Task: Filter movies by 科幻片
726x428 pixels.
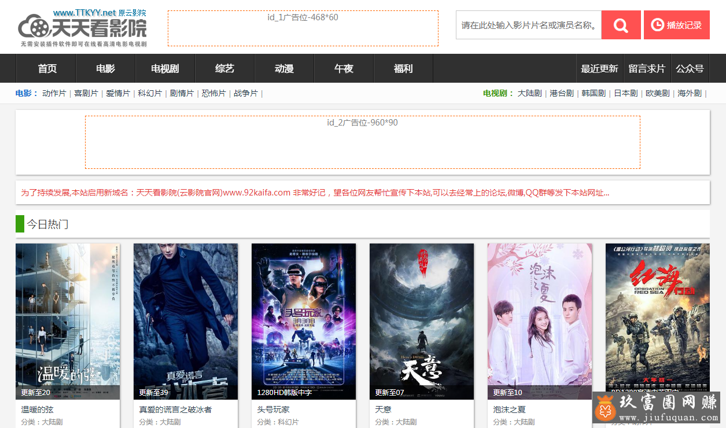Action: [150, 93]
